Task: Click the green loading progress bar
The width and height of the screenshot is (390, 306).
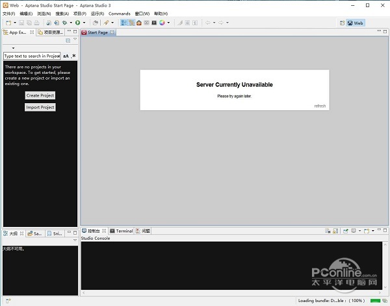Action: point(376,301)
